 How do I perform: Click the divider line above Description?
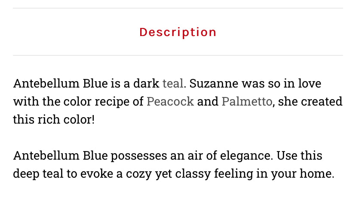[x=178, y=8]
